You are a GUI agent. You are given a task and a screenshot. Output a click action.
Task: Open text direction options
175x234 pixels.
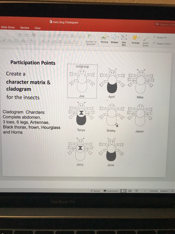tap(68, 41)
